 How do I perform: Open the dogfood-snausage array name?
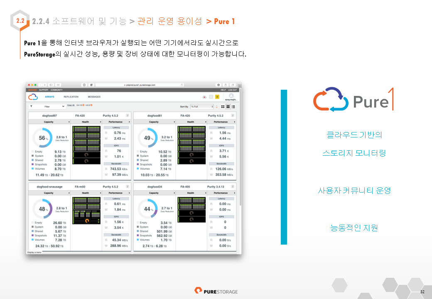point(49,187)
